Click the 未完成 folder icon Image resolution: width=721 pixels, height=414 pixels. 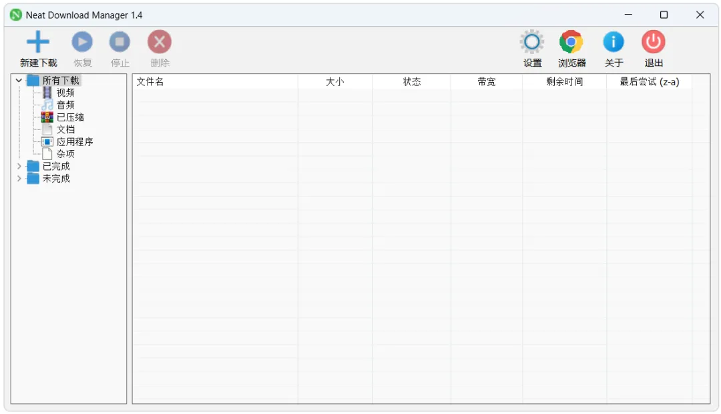[33, 179]
